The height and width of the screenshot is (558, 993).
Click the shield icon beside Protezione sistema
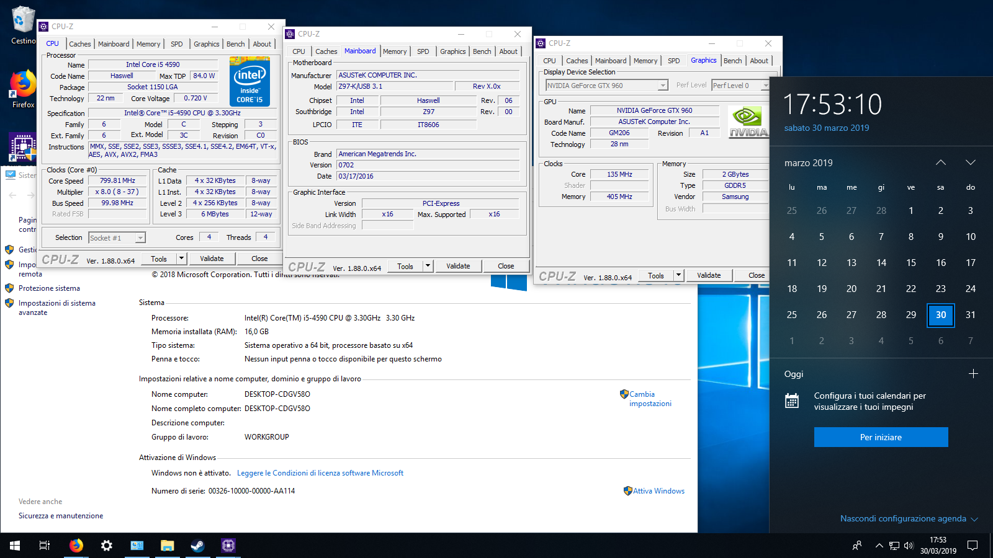coord(9,288)
